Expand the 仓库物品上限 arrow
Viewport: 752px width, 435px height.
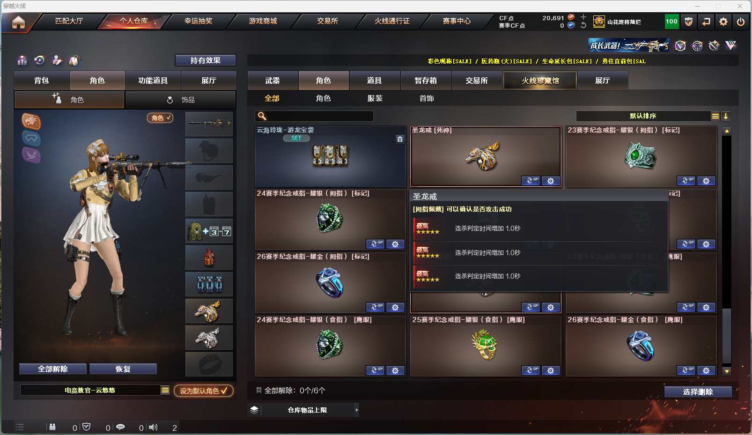(x=357, y=410)
